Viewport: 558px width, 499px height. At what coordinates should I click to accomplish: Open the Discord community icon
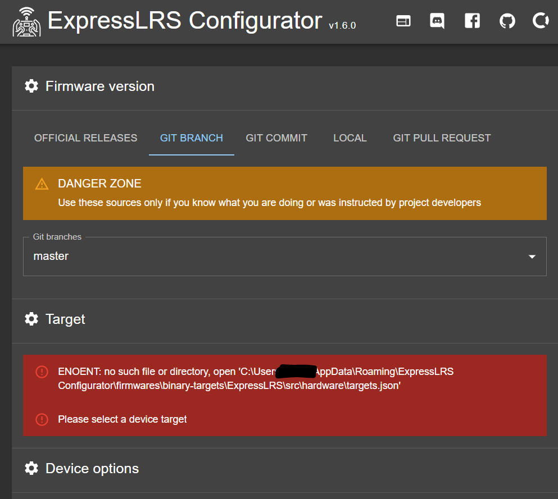click(x=437, y=21)
